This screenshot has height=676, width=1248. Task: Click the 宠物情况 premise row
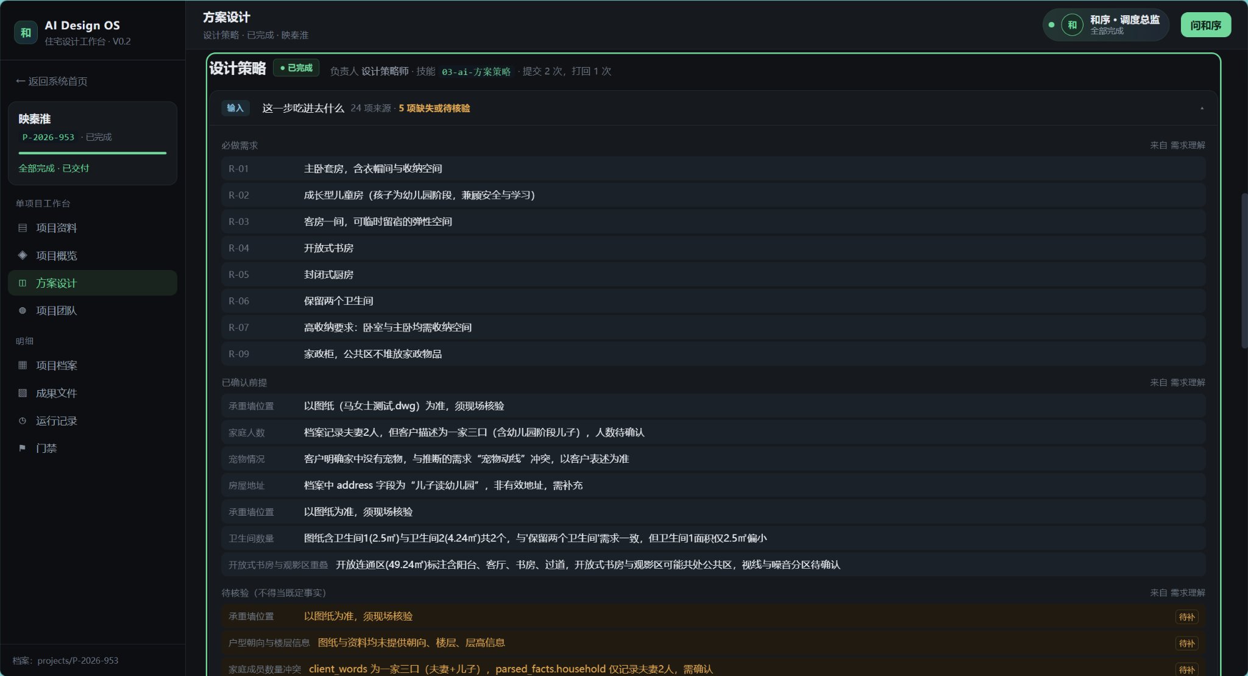[x=714, y=458]
